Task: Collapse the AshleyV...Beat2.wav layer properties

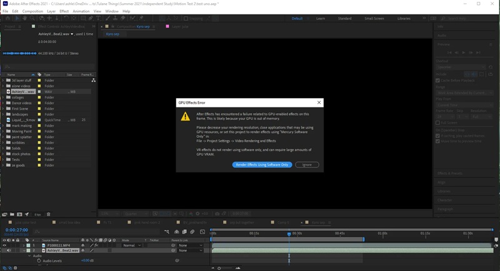Action: 24,250
